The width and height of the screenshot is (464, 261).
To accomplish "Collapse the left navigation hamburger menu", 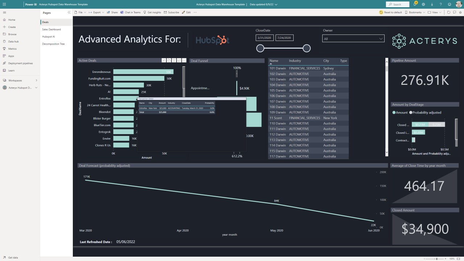I will coord(4,12).
